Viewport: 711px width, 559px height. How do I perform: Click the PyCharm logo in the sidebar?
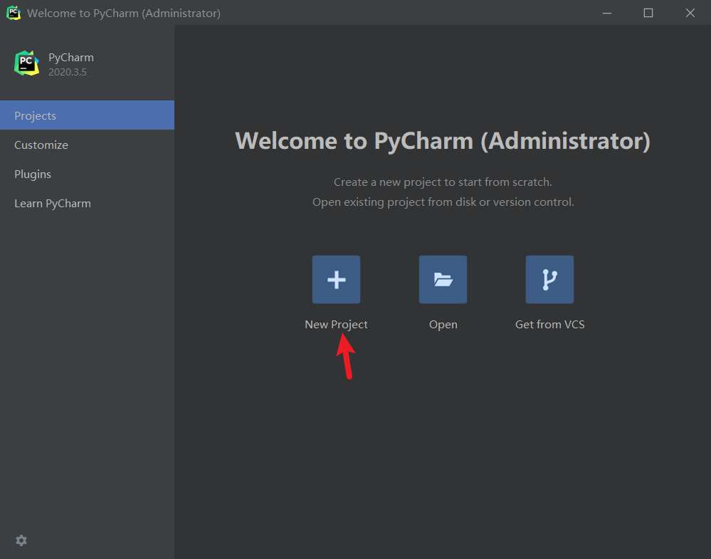pyautogui.click(x=27, y=63)
